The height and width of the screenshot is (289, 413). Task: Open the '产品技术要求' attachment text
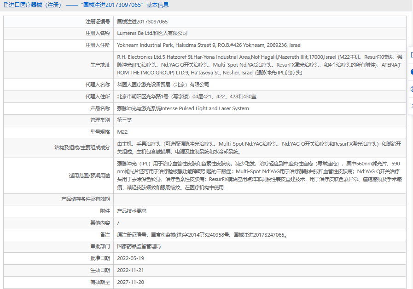point(132,211)
